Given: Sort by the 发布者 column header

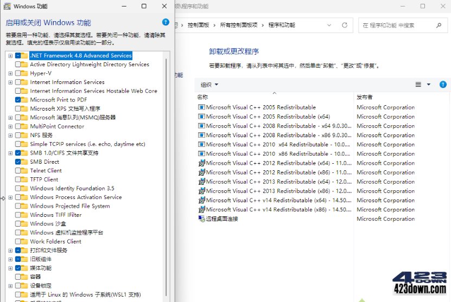Looking at the screenshot, I should [x=364, y=97].
